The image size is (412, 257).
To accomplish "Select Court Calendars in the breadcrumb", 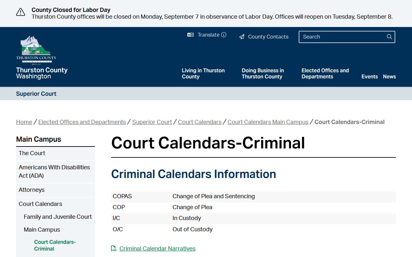I will point(200,122).
